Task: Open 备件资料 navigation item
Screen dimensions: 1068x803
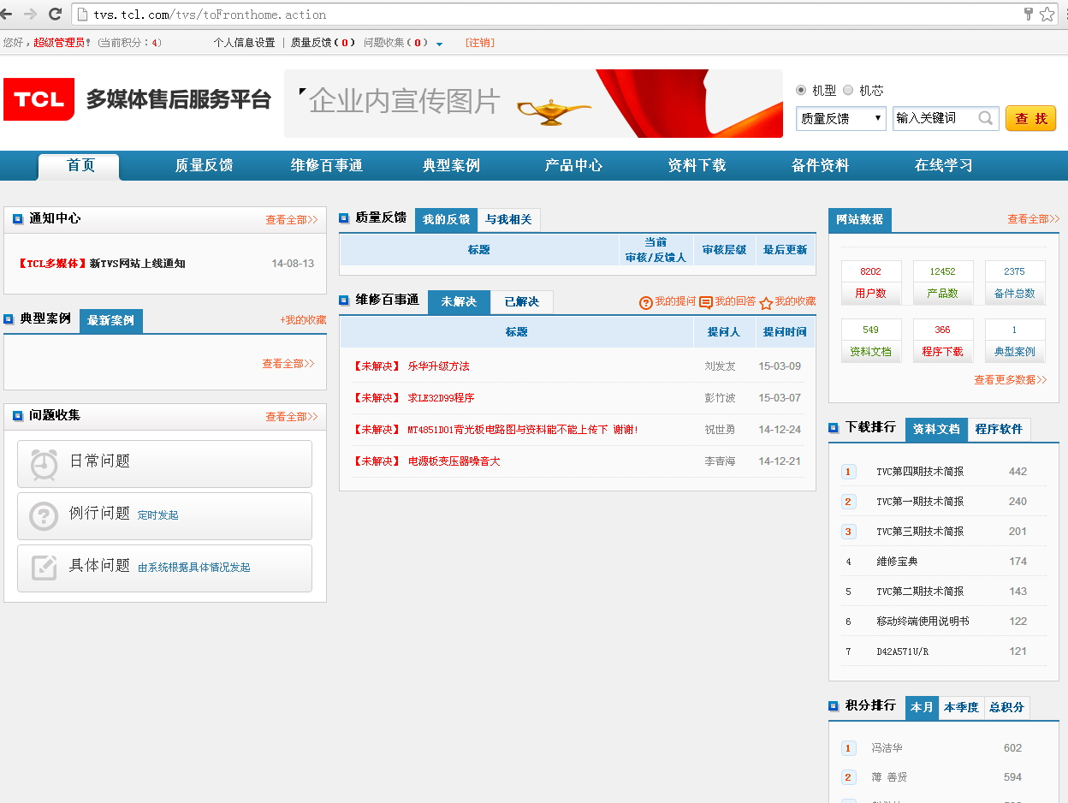Action: (820, 166)
